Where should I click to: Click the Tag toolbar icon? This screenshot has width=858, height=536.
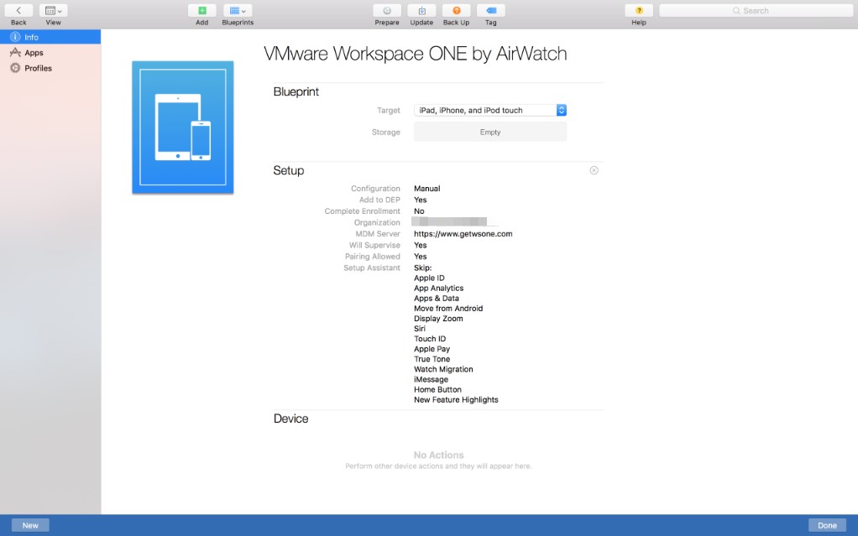point(490,11)
